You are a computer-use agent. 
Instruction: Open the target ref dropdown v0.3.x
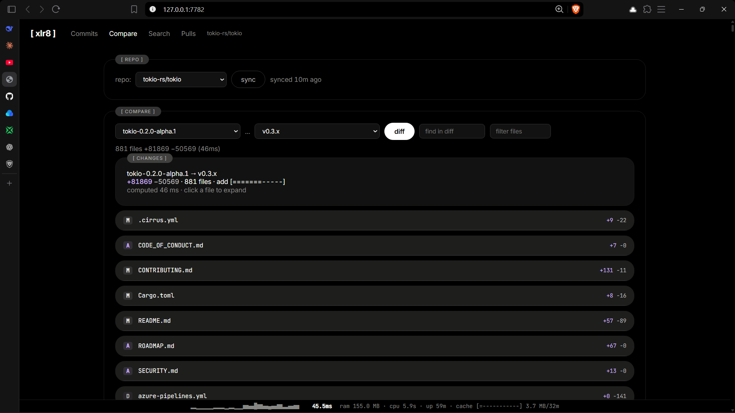click(x=317, y=131)
